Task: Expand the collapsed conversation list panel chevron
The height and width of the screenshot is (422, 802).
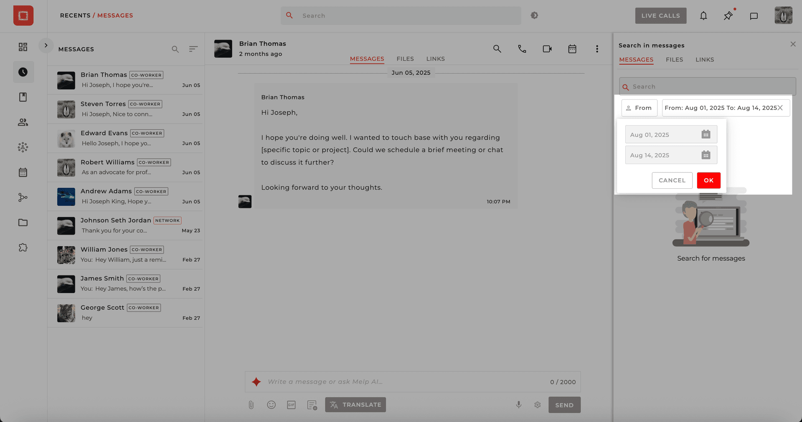Action: point(46,45)
